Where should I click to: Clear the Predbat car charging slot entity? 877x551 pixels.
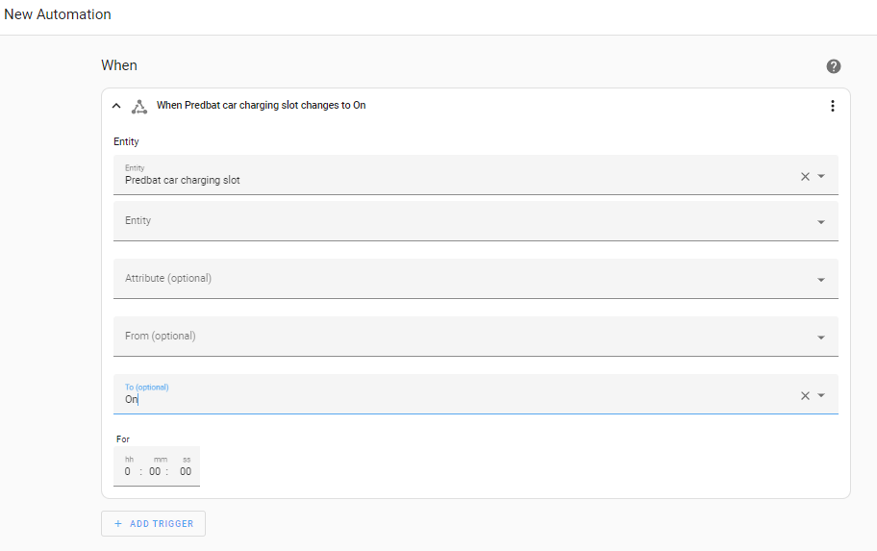coord(805,176)
